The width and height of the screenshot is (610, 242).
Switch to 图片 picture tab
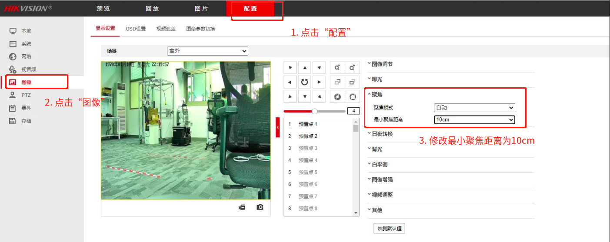(201, 9)
